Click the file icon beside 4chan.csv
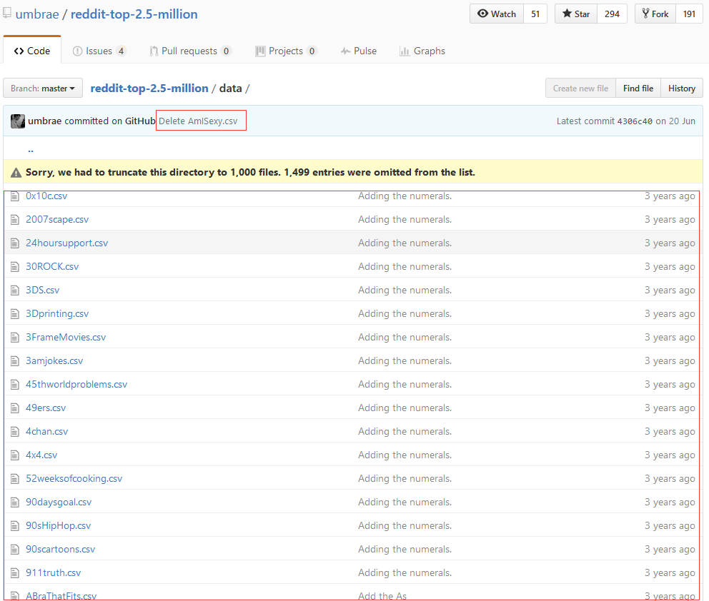The width and height of the screenshot is (709, 601). [x=15, y=432]
